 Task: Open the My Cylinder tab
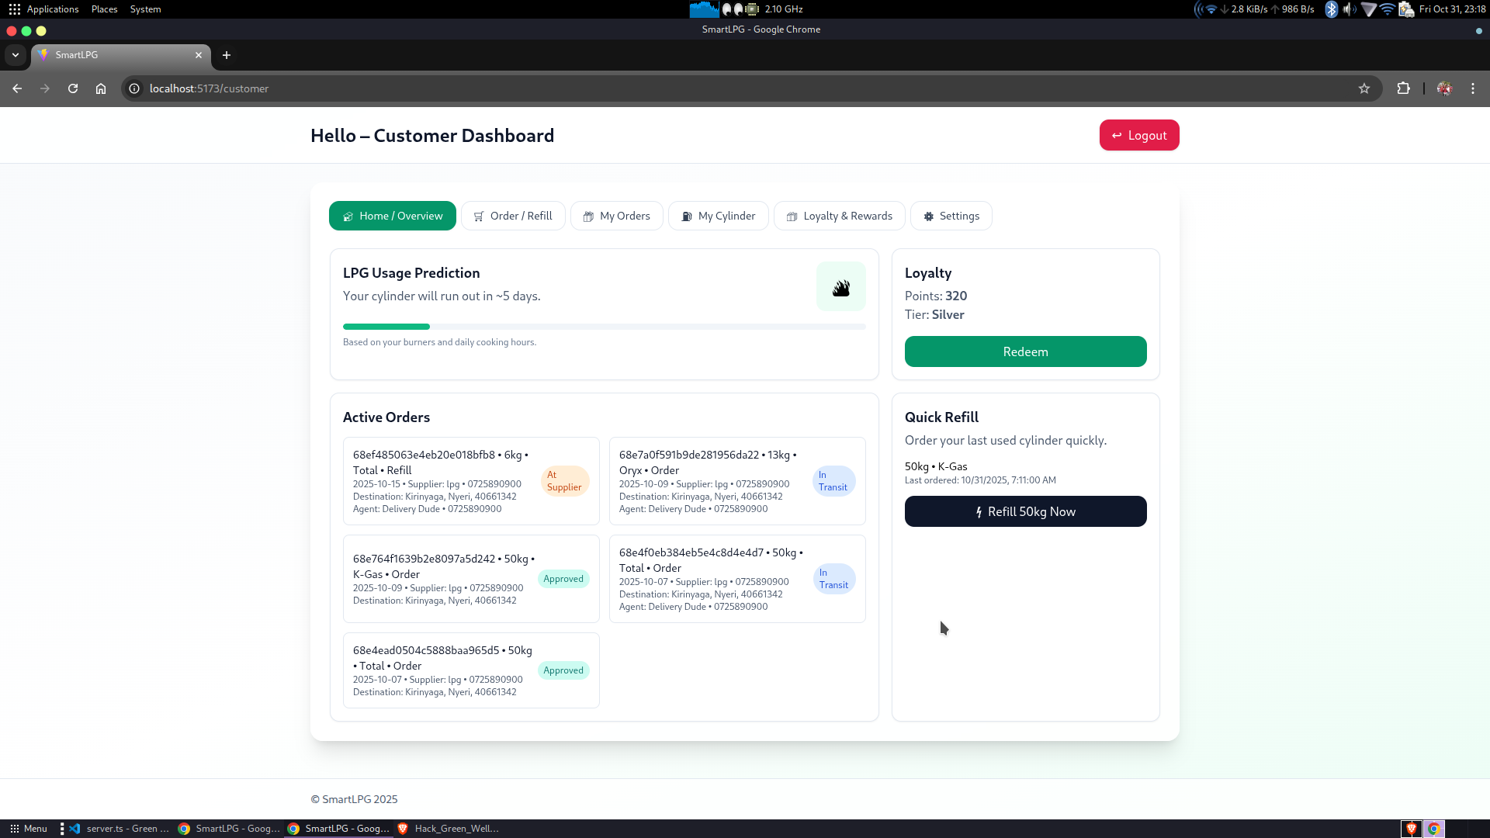tap(718, 216)
